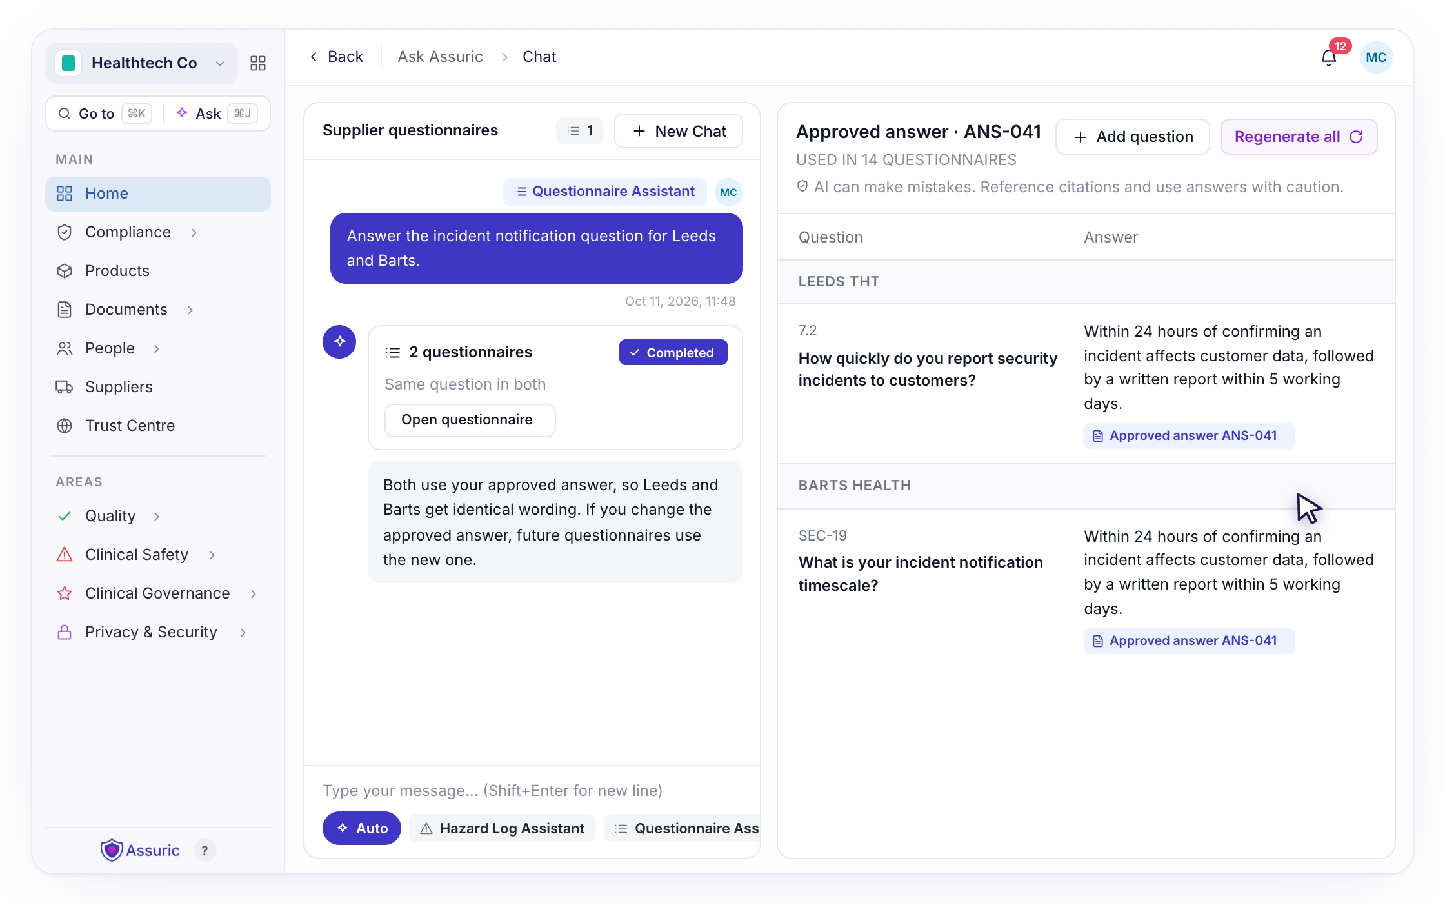Click the Privacy & Security lock icon
The image size is (1445, 903).
coord(65,632)
